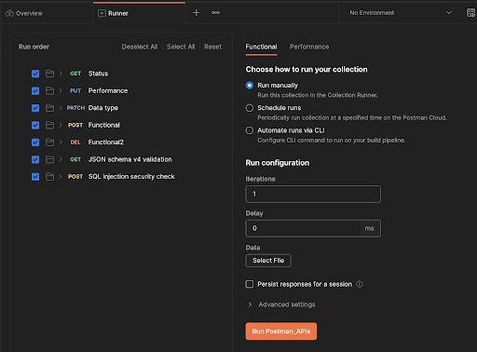Uncheck the Functional request checkbox

coord(35,125)
